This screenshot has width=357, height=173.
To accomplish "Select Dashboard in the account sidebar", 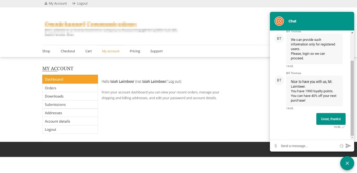I will [x=70, y=79].
